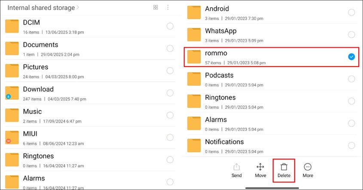Open the WhatsApp folder icon
363x190 pixels.
(x=194, y=34)
